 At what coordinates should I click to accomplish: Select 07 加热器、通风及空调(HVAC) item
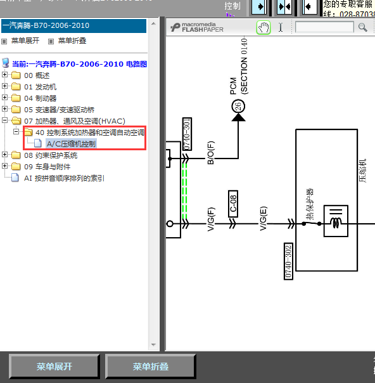[x=75, y=121]
